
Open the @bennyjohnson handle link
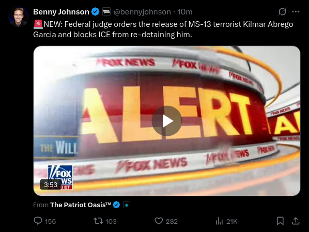[142, 12]
